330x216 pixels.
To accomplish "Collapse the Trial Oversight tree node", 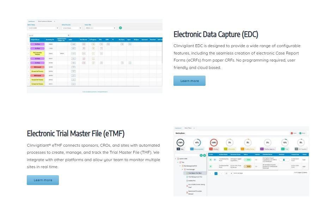I will [183, 170].
